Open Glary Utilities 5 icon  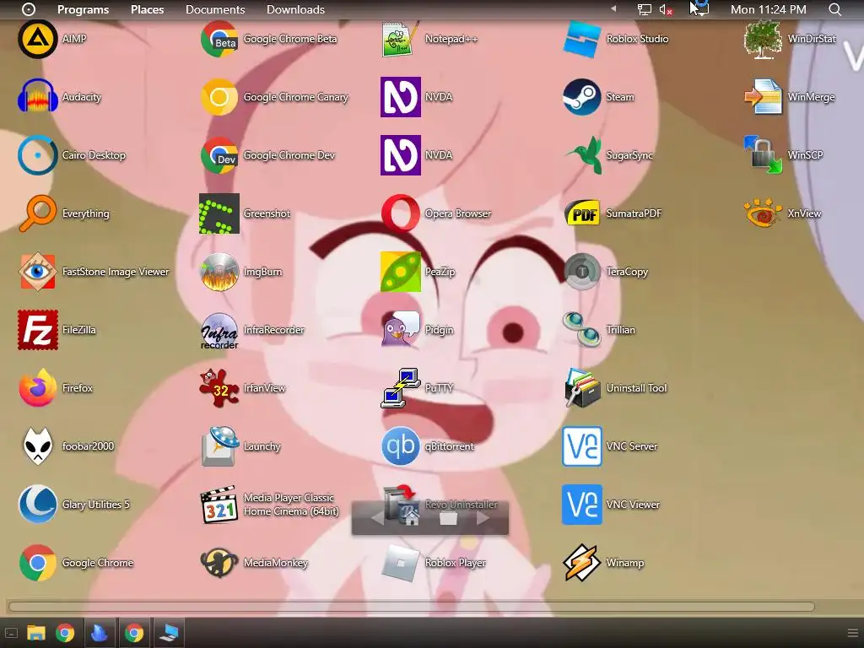pos(37,505)
